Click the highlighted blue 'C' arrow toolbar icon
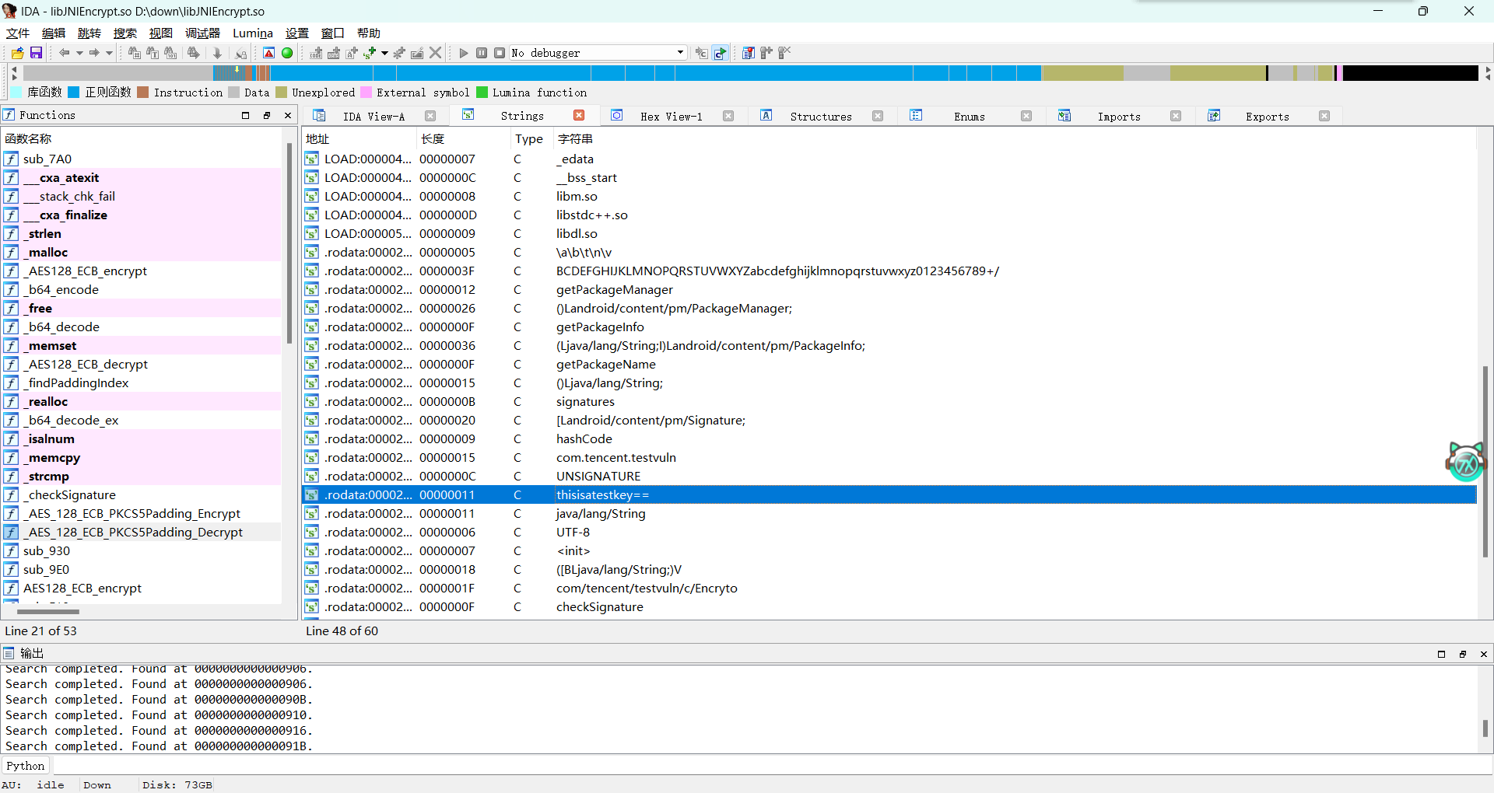 click(721, 53)
